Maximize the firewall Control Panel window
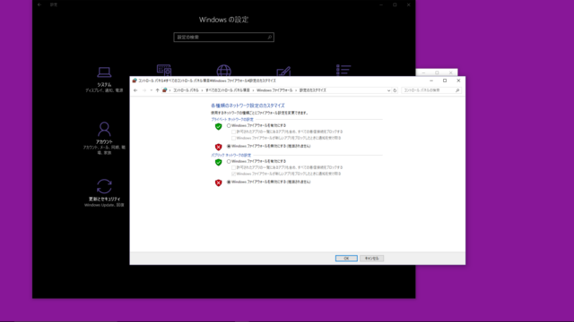This screenshot has height=322, width=574. point(445,80)
